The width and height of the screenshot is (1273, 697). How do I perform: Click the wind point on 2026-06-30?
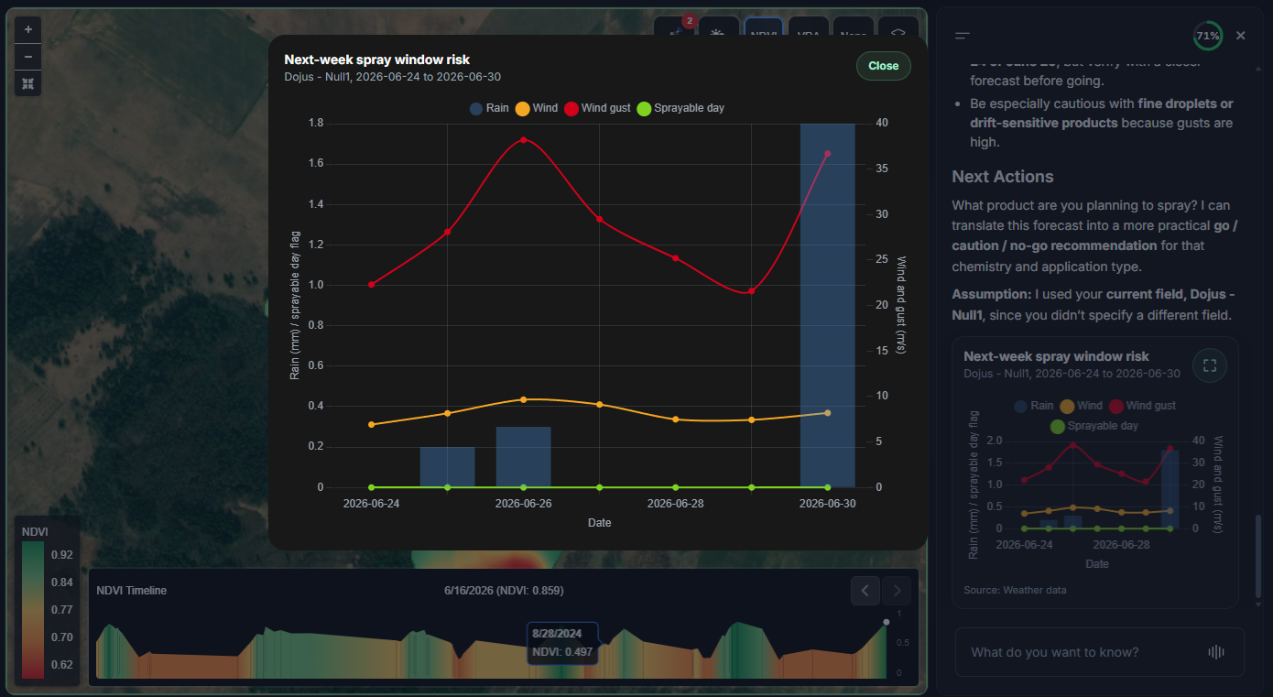point(828,413)
